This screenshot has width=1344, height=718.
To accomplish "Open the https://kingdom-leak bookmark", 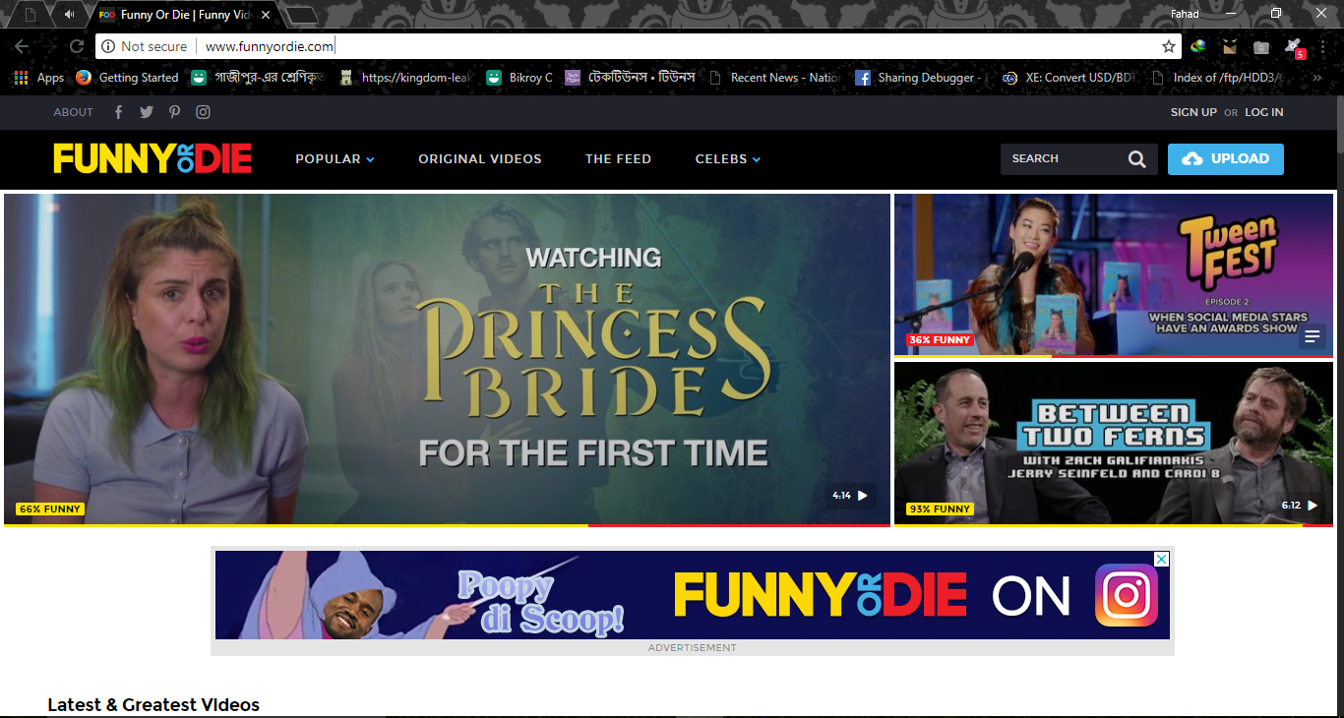I will coord(405,78).
